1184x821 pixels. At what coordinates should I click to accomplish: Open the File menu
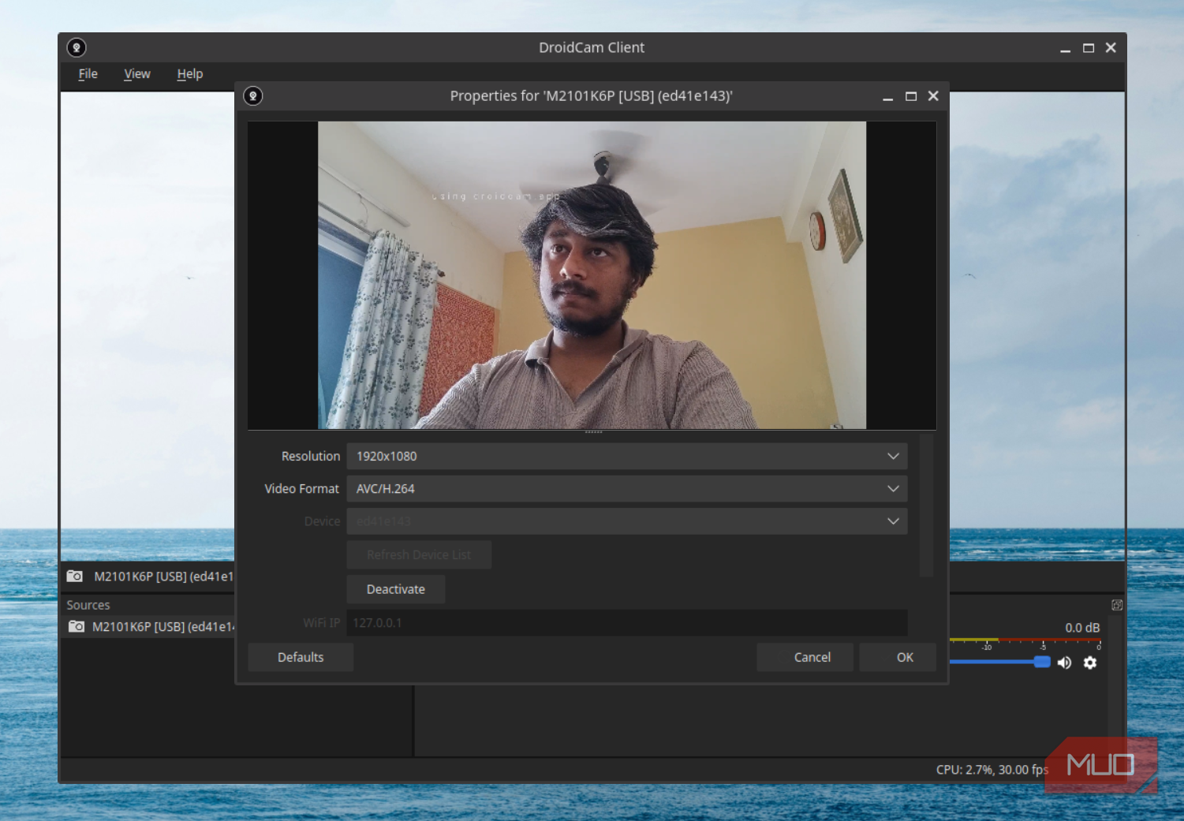(x=88, y=74)
